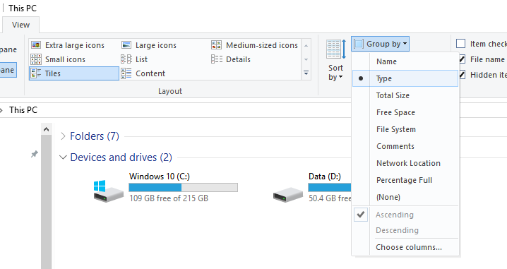Click Windows 10 (C:) usage bar
507x269 pixels.
coord(184,188)
